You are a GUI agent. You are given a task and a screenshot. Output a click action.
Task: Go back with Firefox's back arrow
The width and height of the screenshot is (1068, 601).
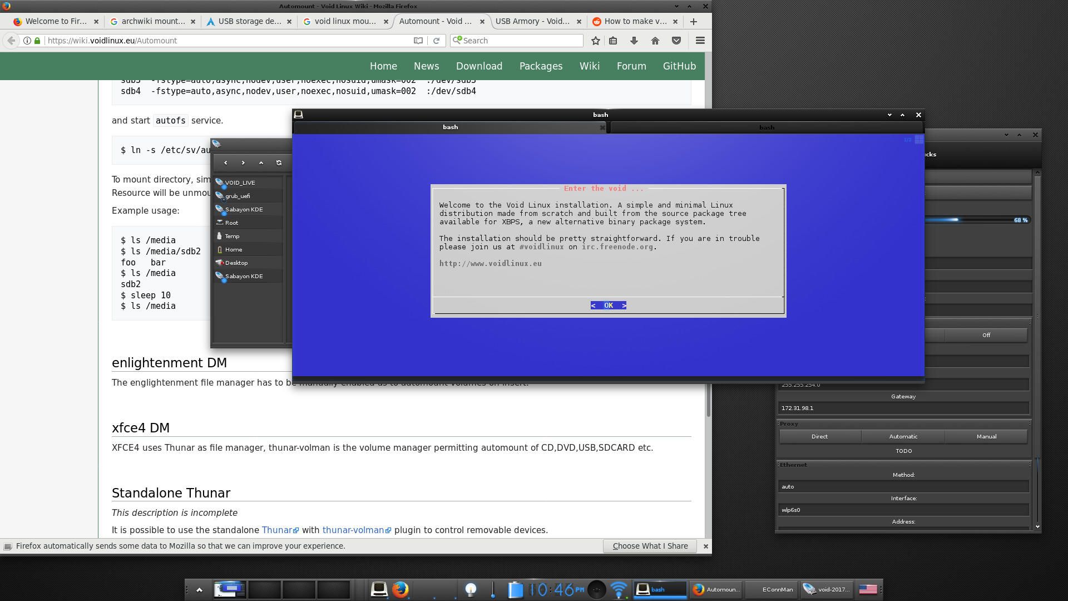(11, 41)
